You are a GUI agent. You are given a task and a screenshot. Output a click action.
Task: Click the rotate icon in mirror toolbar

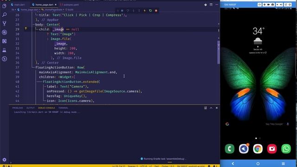tap(286, 5)
